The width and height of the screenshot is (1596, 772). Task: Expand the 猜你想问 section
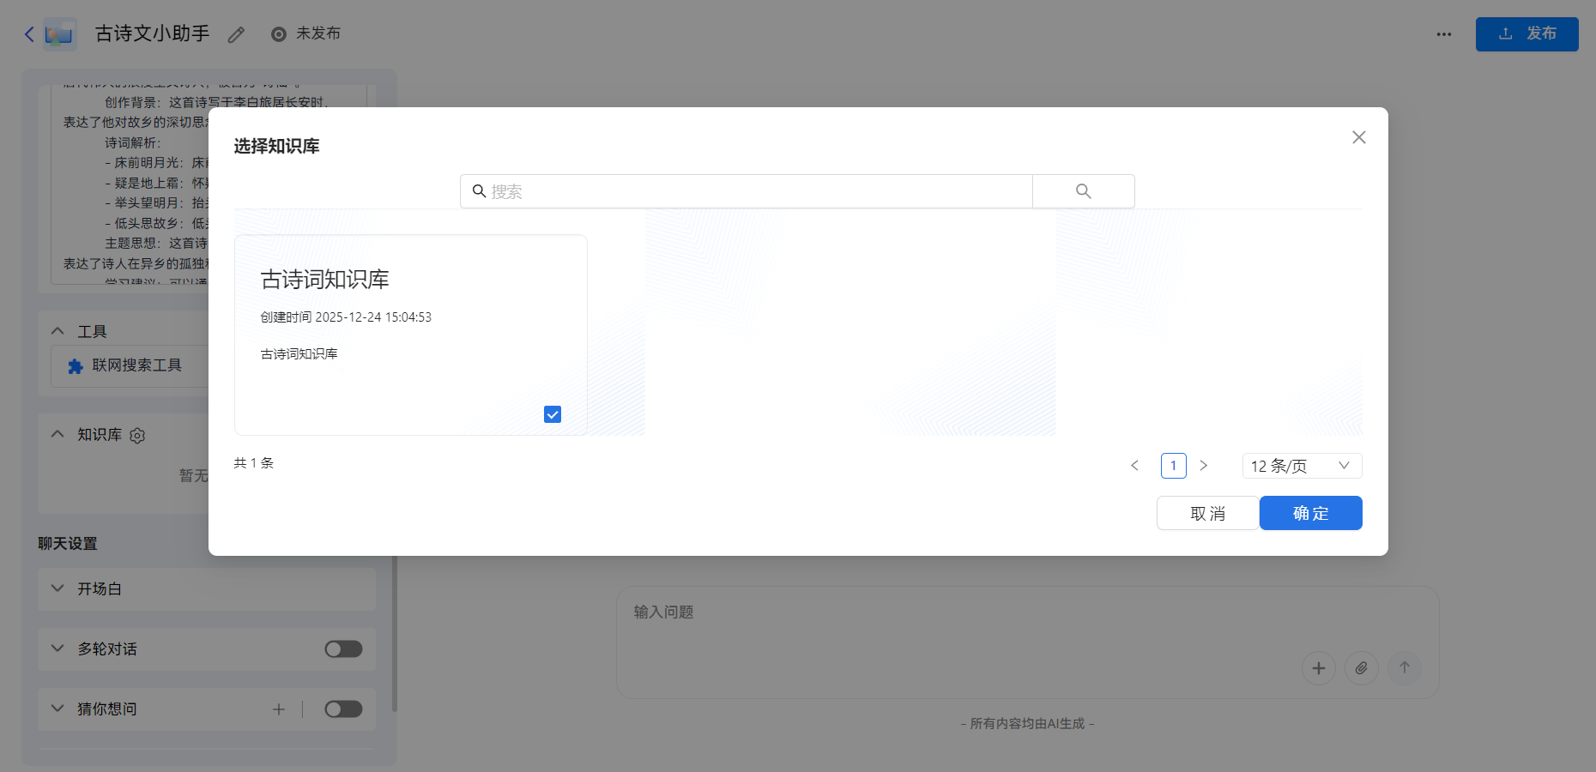click(x=57, y=709)
